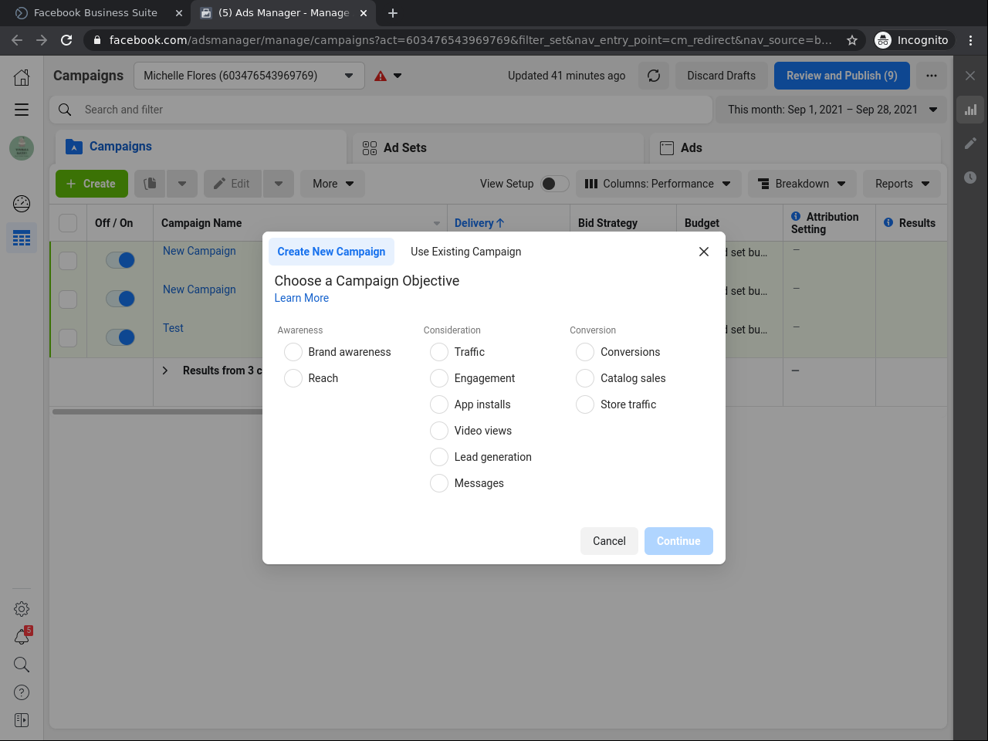
Task: Select the Reach objective
Action: [293, 378]
